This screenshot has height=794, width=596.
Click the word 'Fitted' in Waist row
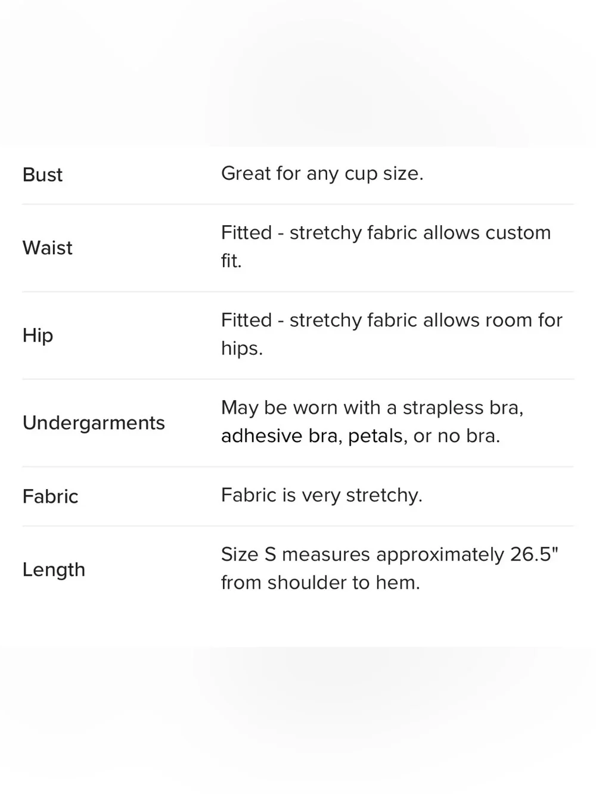tap(246, 232)
